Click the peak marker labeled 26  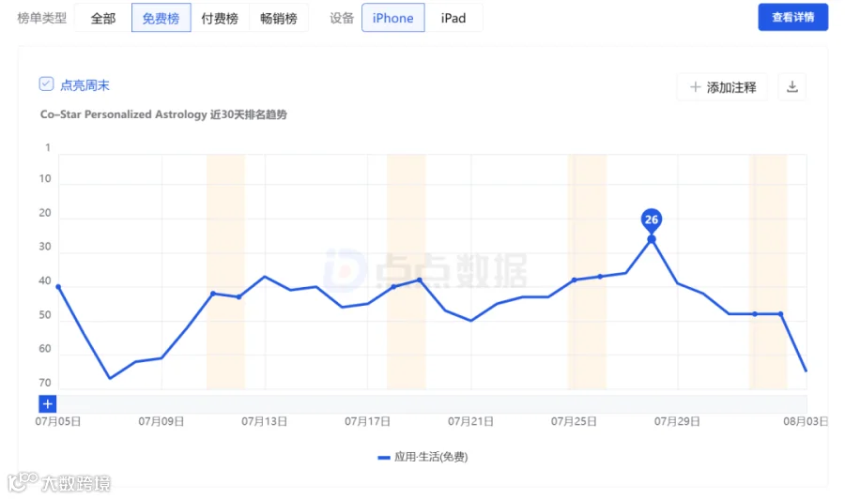click(652, 220)
